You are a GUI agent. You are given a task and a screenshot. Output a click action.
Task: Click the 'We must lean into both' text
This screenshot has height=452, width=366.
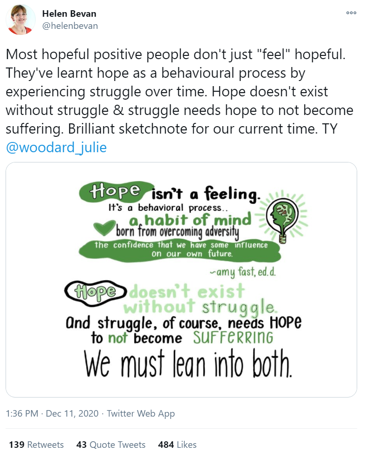point(188,363)
